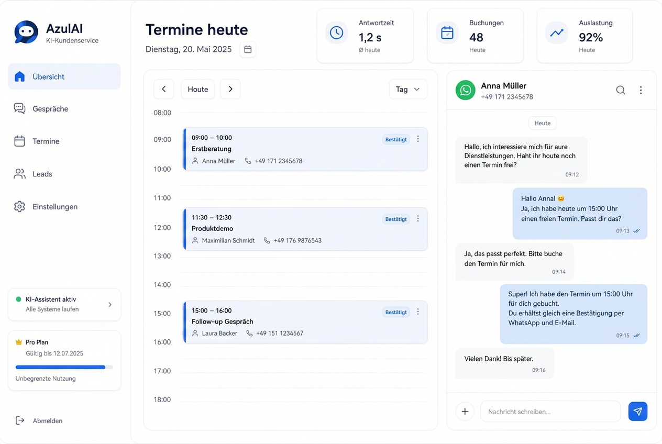Open the Übersicht page in the sidebar
This screenshot has height=444, width=662.
tap(64, 76)
